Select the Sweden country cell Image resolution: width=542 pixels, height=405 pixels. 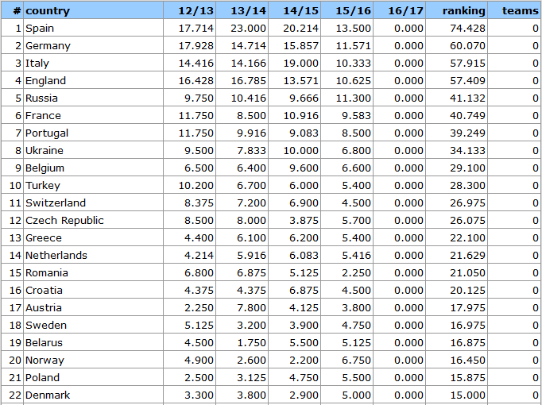coord(93,325)
